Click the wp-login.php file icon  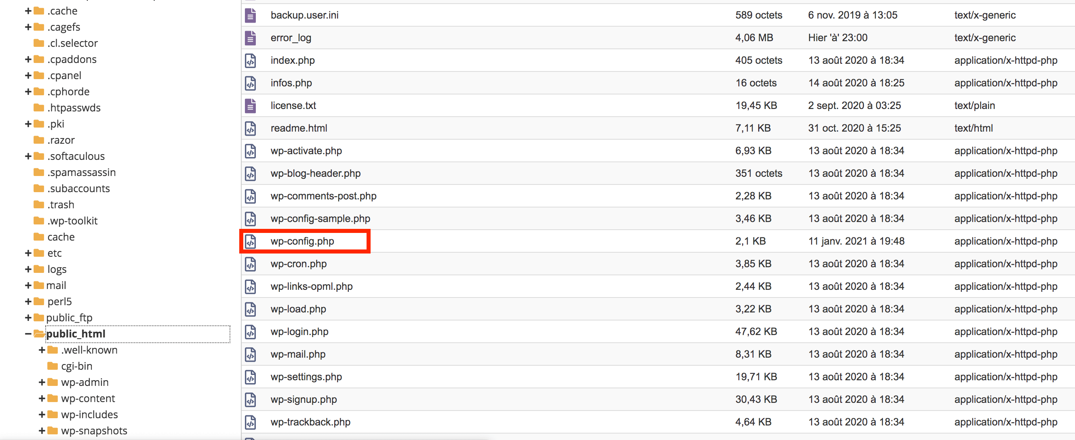pos(251,332)
